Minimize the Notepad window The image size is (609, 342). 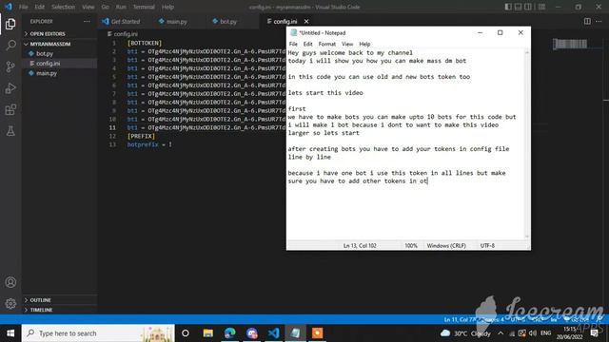480,33
